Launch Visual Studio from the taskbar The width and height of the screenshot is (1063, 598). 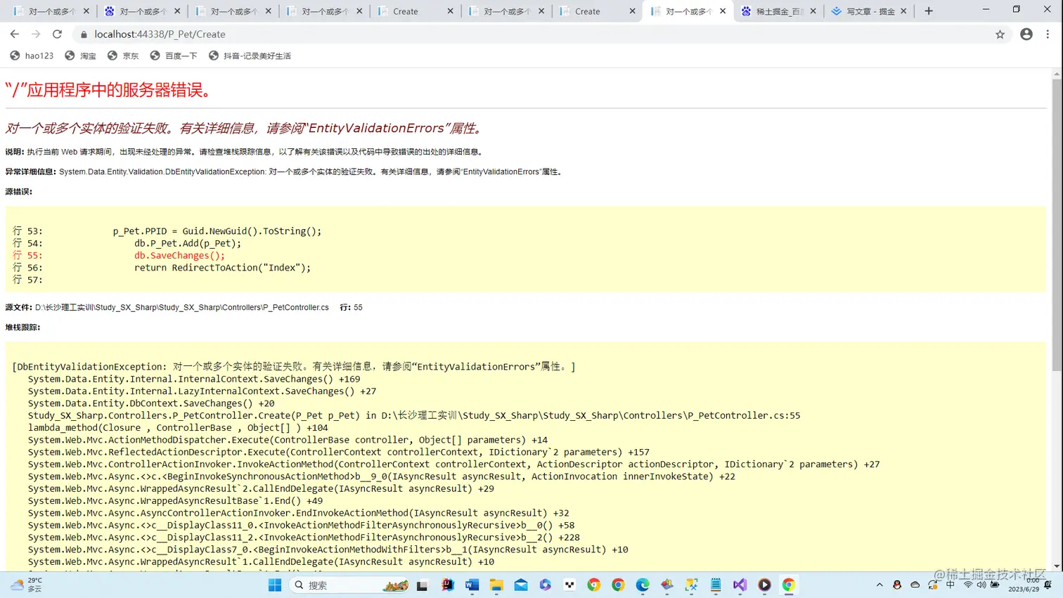coord(740,585)
